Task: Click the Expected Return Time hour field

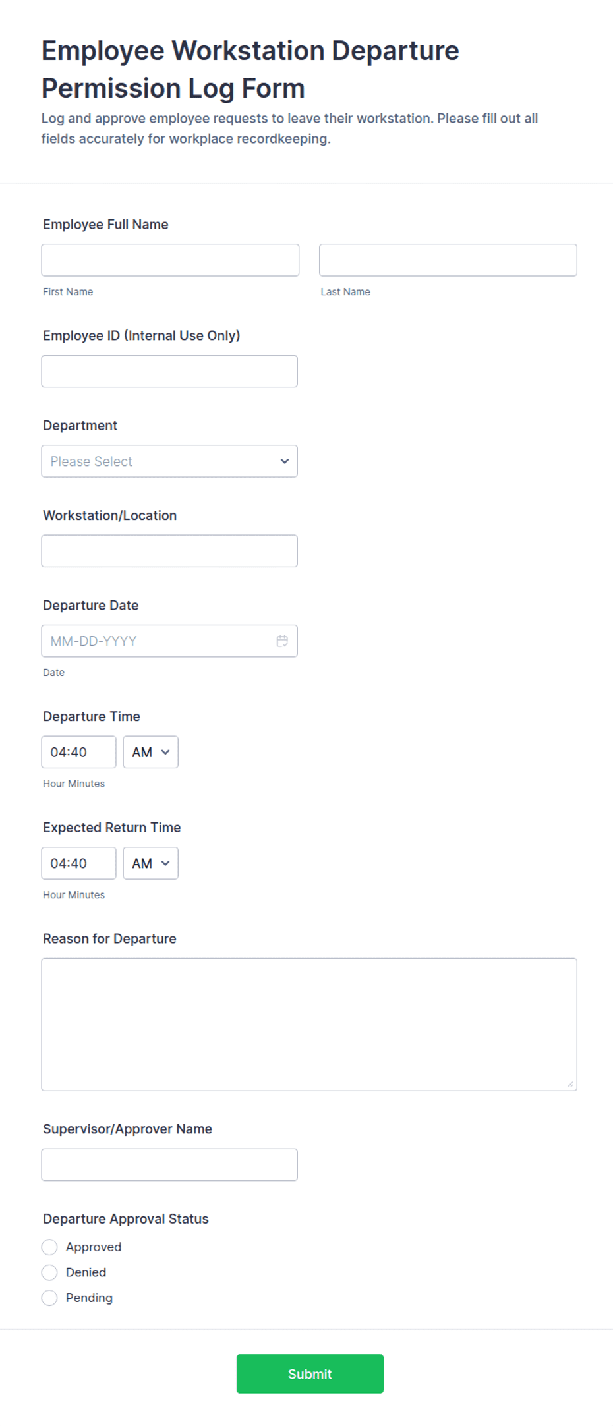Action: [x=78, y=863]
